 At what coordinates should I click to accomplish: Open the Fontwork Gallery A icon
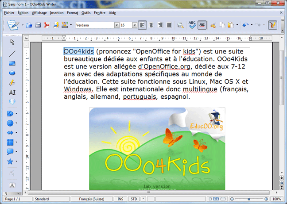[x=12, y=185]
